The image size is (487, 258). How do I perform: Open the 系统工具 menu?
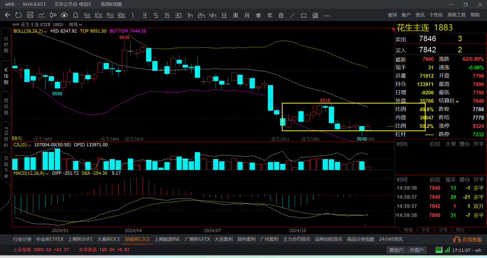pos(456,15)
